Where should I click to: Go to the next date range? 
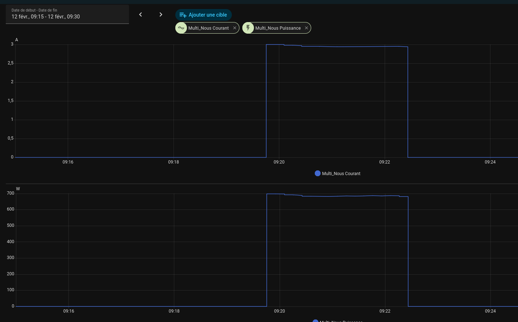tap(161, 14)
